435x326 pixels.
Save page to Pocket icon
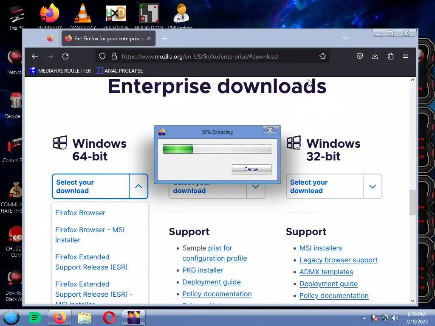coord(360,56)
